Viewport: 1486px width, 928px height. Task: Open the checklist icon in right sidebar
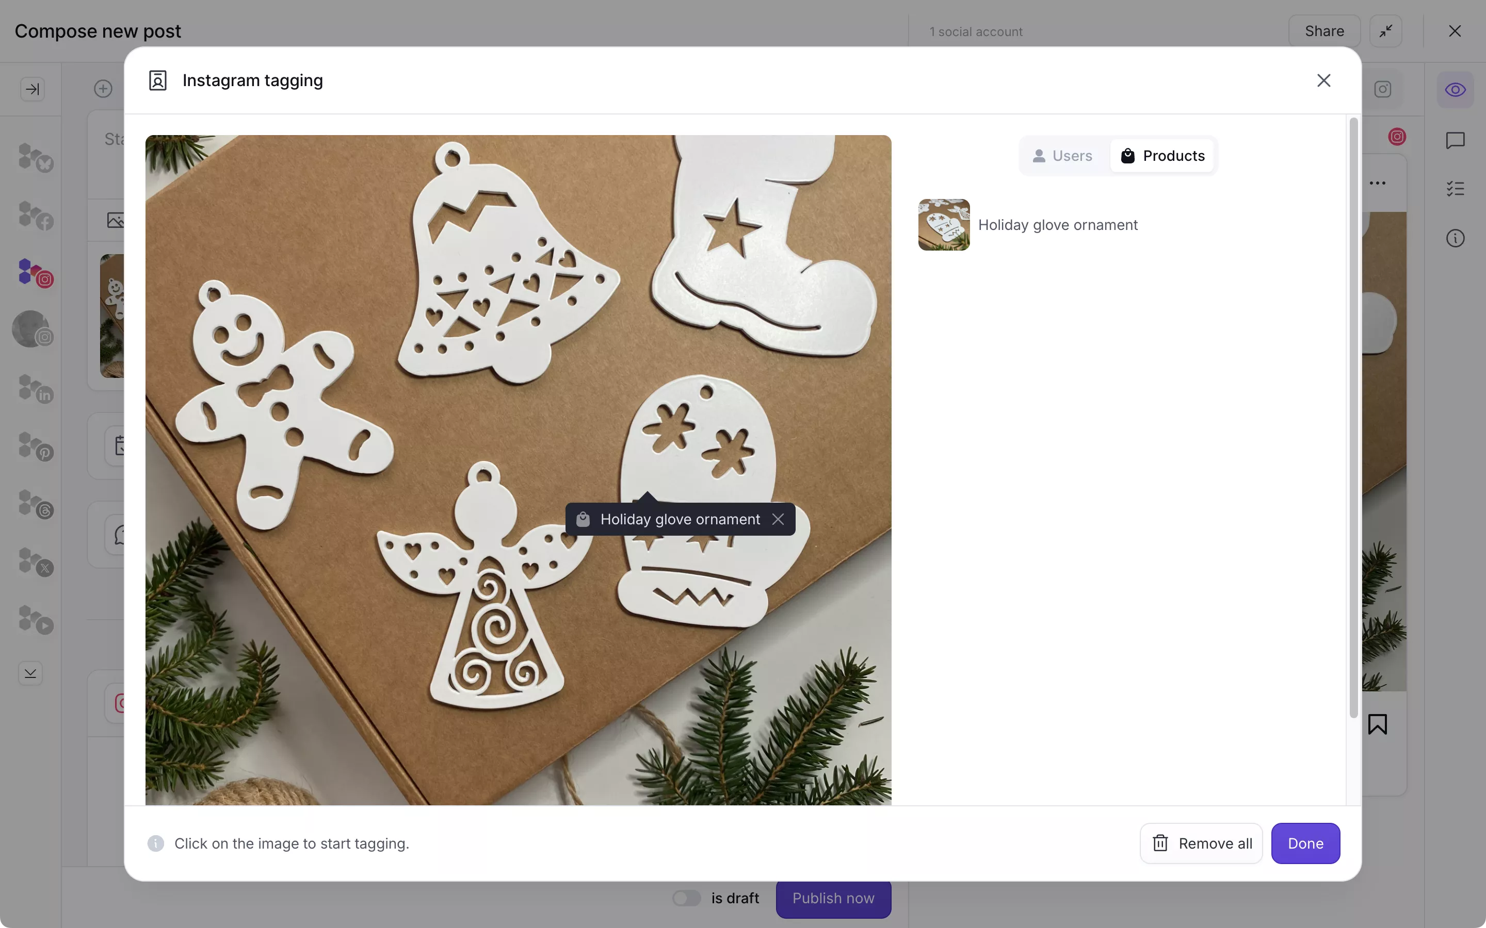(1455, 188)
